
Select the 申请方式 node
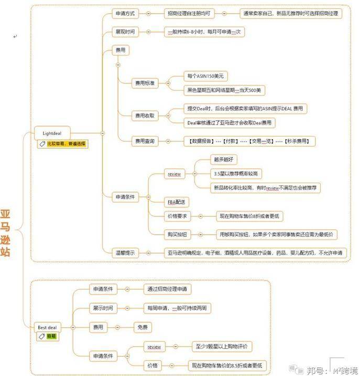coord(125,14)
